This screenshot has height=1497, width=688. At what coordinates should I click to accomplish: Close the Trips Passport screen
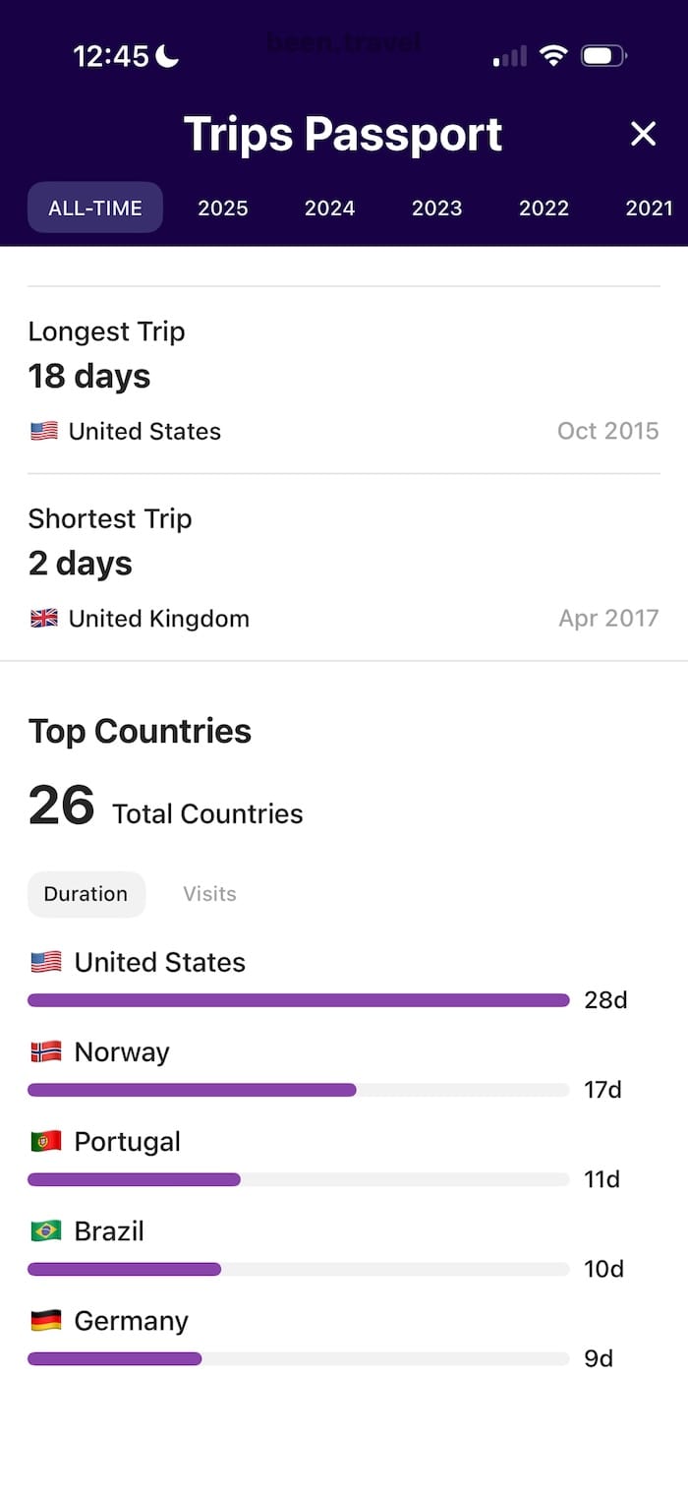(x=643, y=133)
